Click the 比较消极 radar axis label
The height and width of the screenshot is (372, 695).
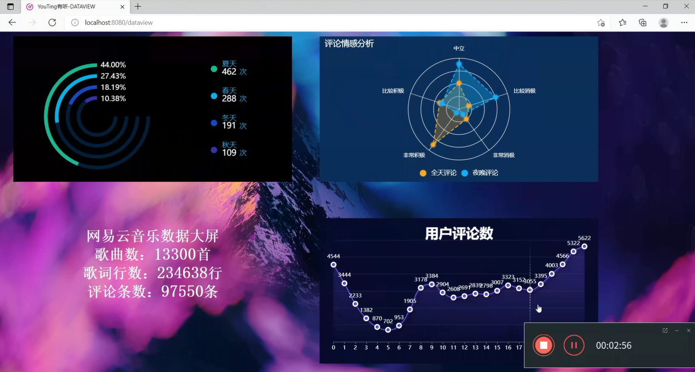(x=524, y=91)
